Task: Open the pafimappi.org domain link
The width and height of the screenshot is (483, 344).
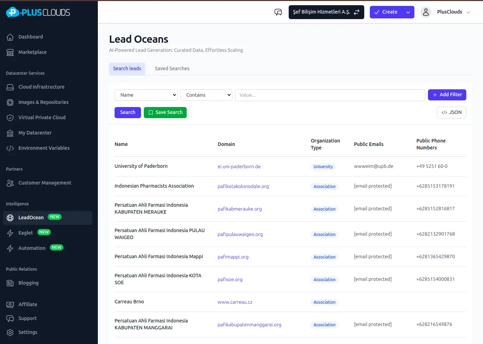Action: pyautogui.click(x=233, y=256)
